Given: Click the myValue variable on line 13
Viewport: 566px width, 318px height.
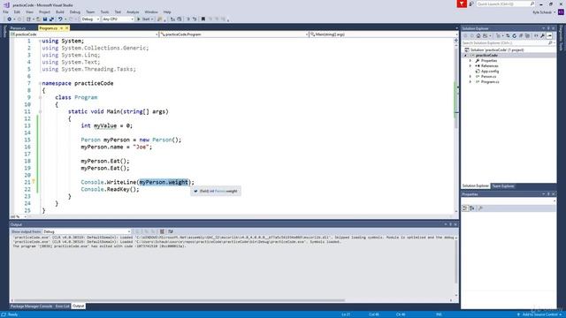Looking at the screenshot, I should click(105, 125).
